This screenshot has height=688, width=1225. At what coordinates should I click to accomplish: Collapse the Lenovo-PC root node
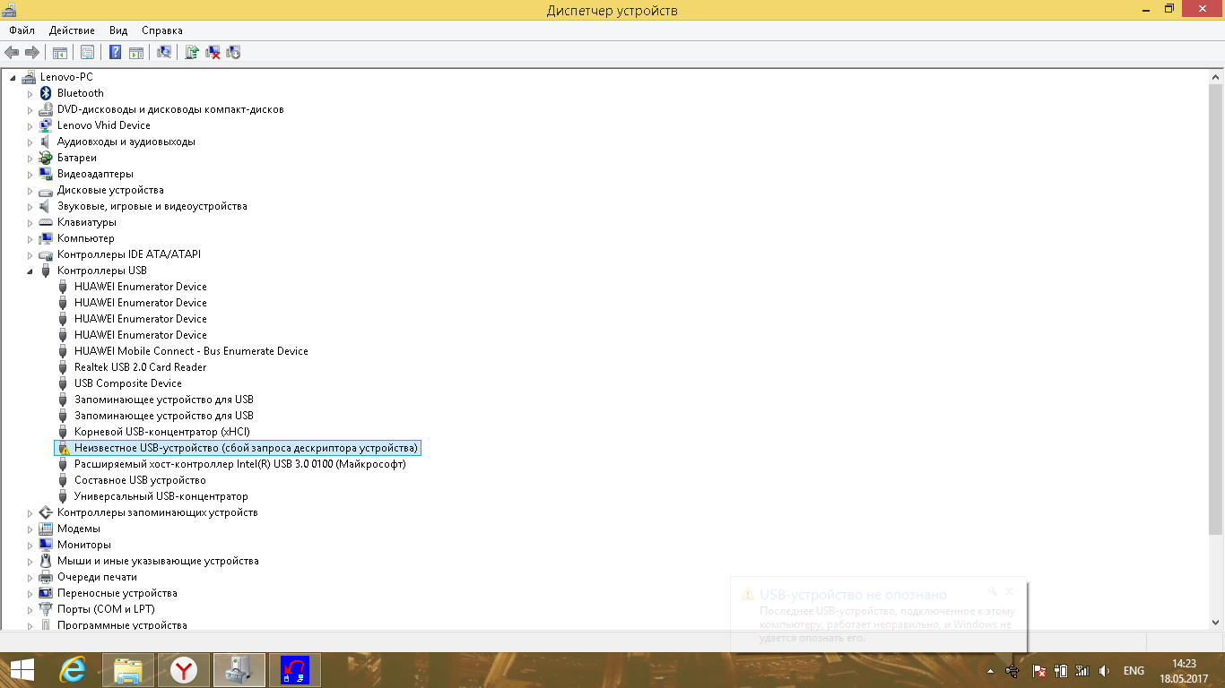[x=13, y=77]
